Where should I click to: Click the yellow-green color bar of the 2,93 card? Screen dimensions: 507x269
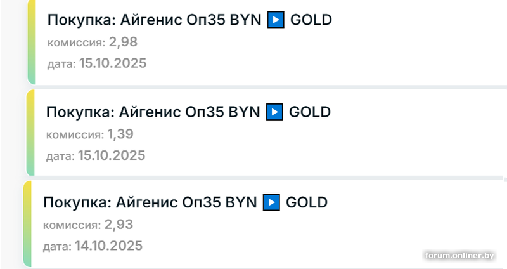point(27,224)
